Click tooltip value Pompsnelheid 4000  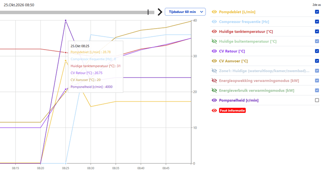(92, 87)
